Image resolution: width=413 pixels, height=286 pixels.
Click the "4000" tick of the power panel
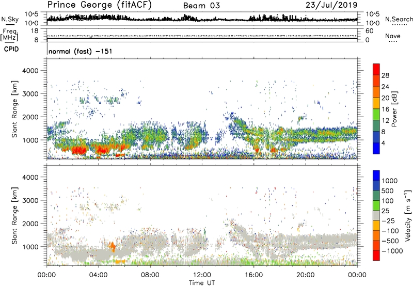pyautogui.click(x=30, y=71)
